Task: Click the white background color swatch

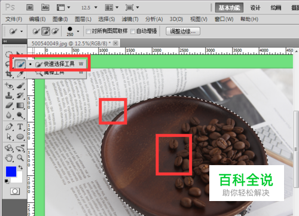Action: click(x=19, y=179)
